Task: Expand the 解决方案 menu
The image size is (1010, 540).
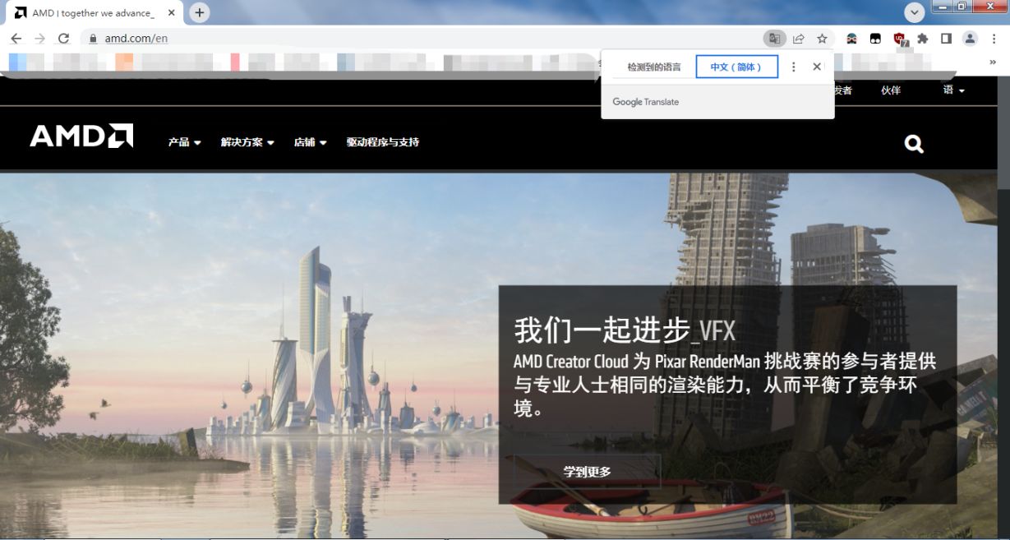Action: coord(247,142)
